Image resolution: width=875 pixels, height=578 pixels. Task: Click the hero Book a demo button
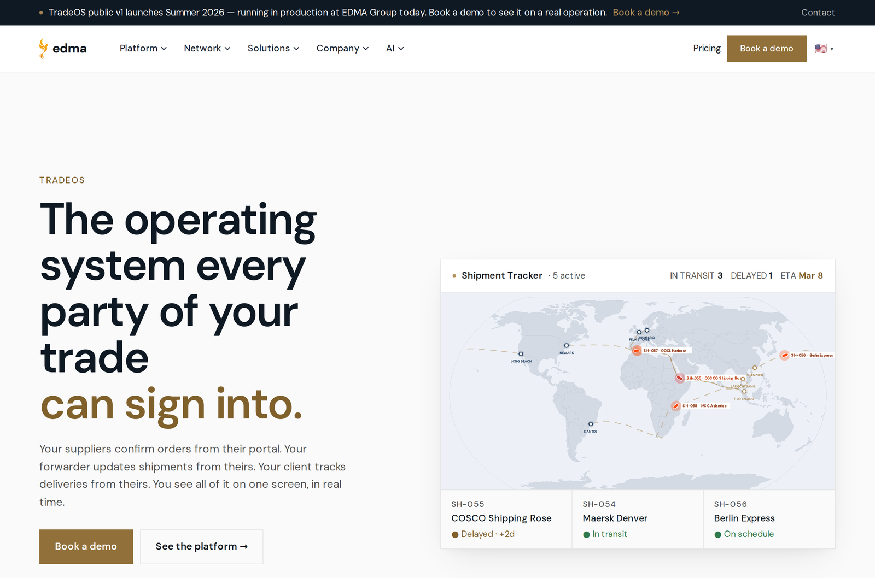86,546
